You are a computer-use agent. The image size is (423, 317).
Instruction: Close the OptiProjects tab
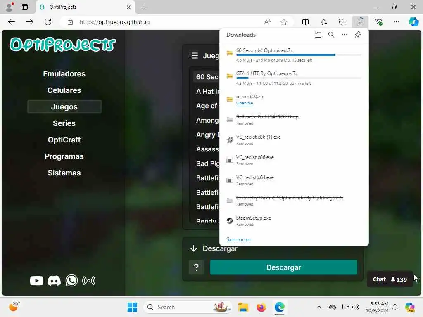tap(129, 7)
